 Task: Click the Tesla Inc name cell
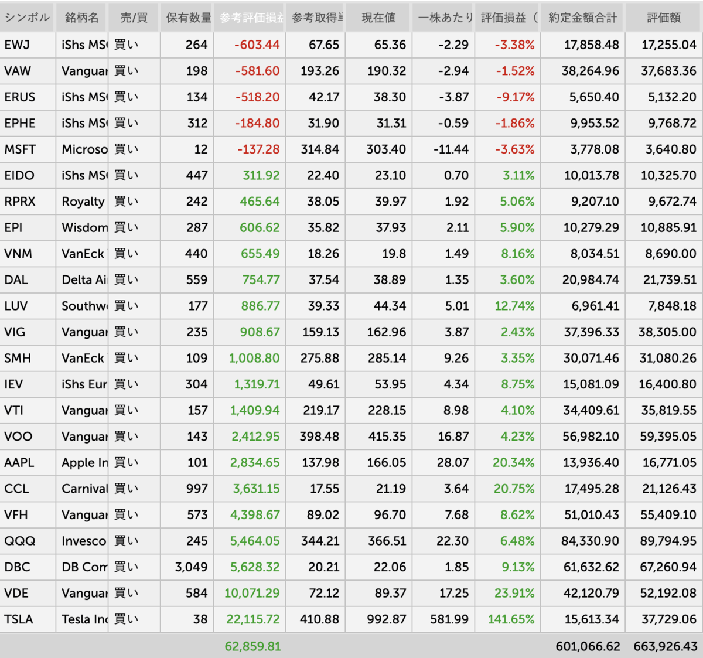point(82,619)
